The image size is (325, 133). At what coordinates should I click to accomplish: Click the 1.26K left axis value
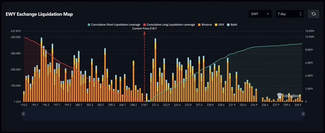tap(17, 102)
